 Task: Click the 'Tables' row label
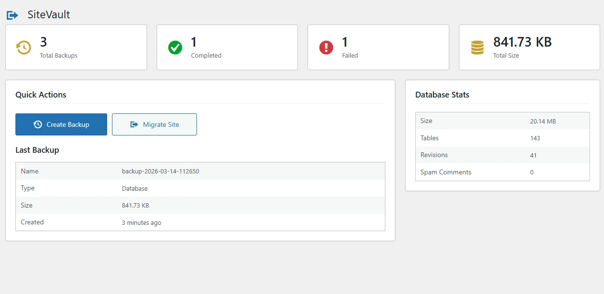430,138
